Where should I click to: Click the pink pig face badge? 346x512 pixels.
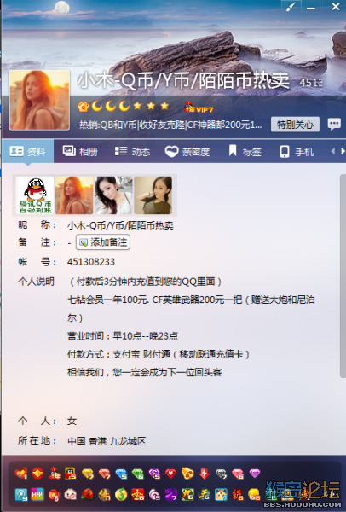[x=71, y=495]
